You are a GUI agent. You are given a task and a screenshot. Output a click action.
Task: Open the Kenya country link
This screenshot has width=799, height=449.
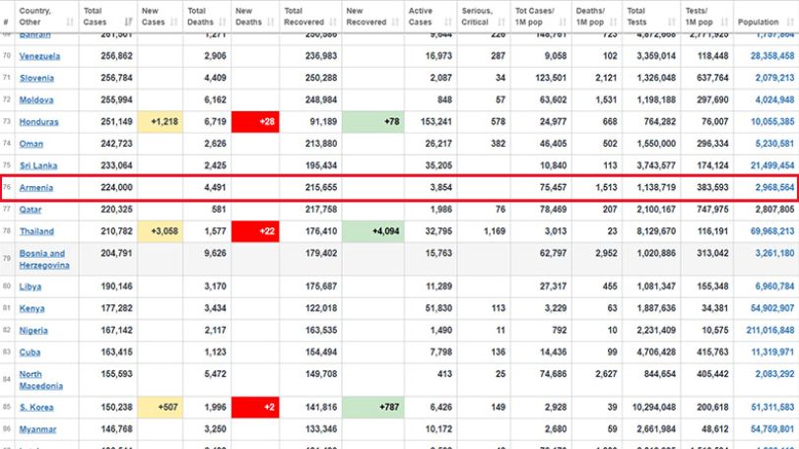click(x=32, y=308)
